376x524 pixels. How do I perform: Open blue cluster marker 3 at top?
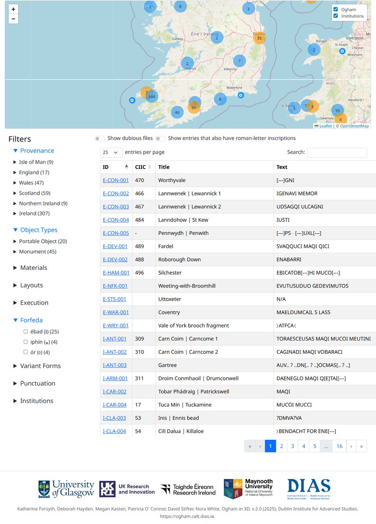pos(248,9)
